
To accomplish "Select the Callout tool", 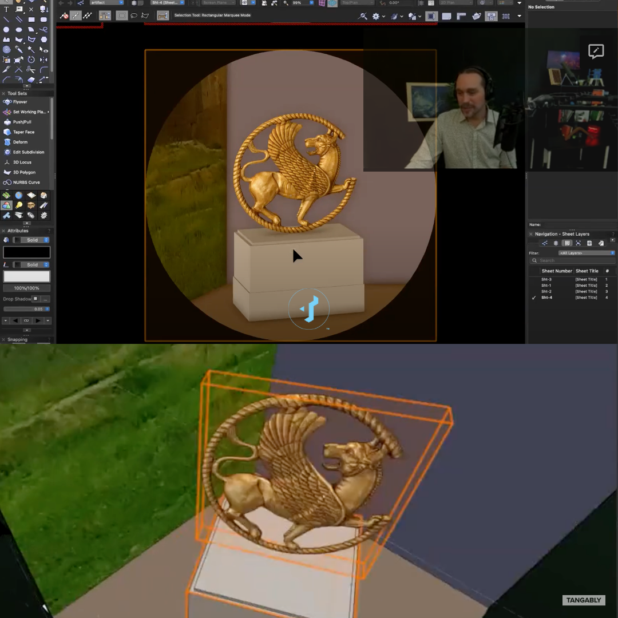I will 19,9.
